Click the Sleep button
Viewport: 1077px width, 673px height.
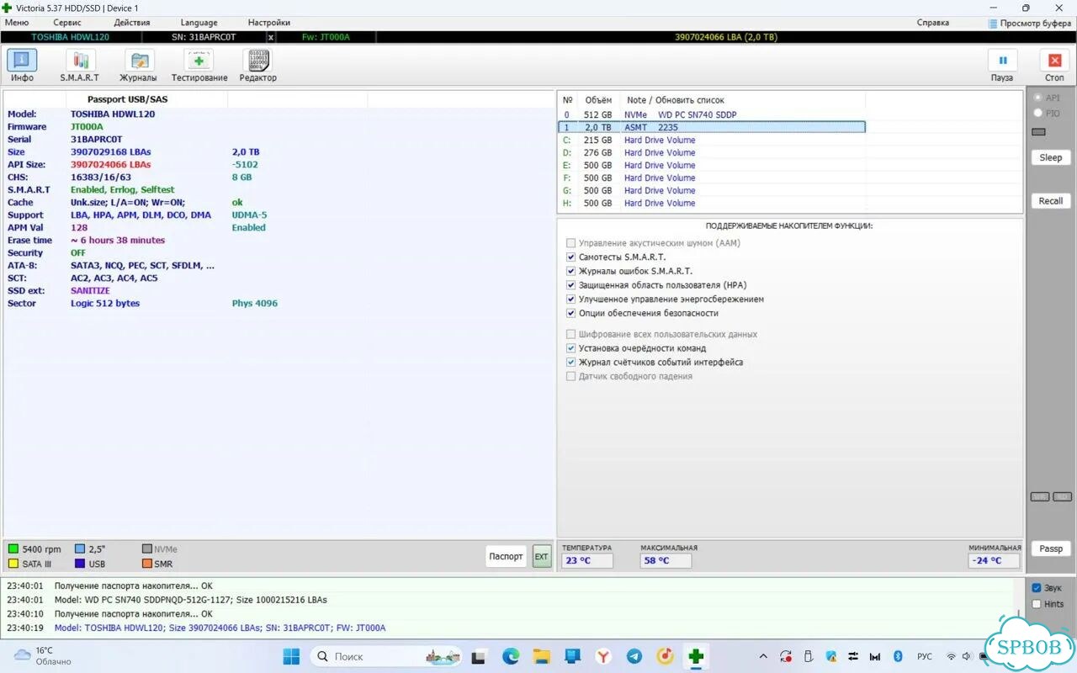pyautogui.click(x=1051, y=157)
